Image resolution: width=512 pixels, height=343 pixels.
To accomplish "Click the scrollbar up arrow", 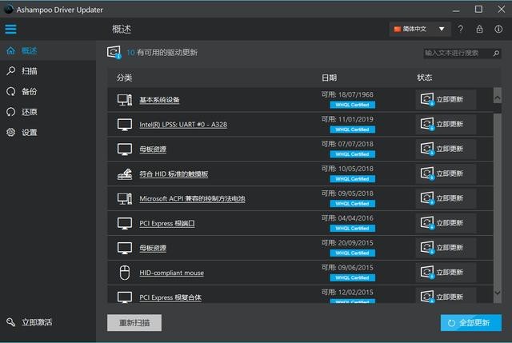I will point(498,98).
